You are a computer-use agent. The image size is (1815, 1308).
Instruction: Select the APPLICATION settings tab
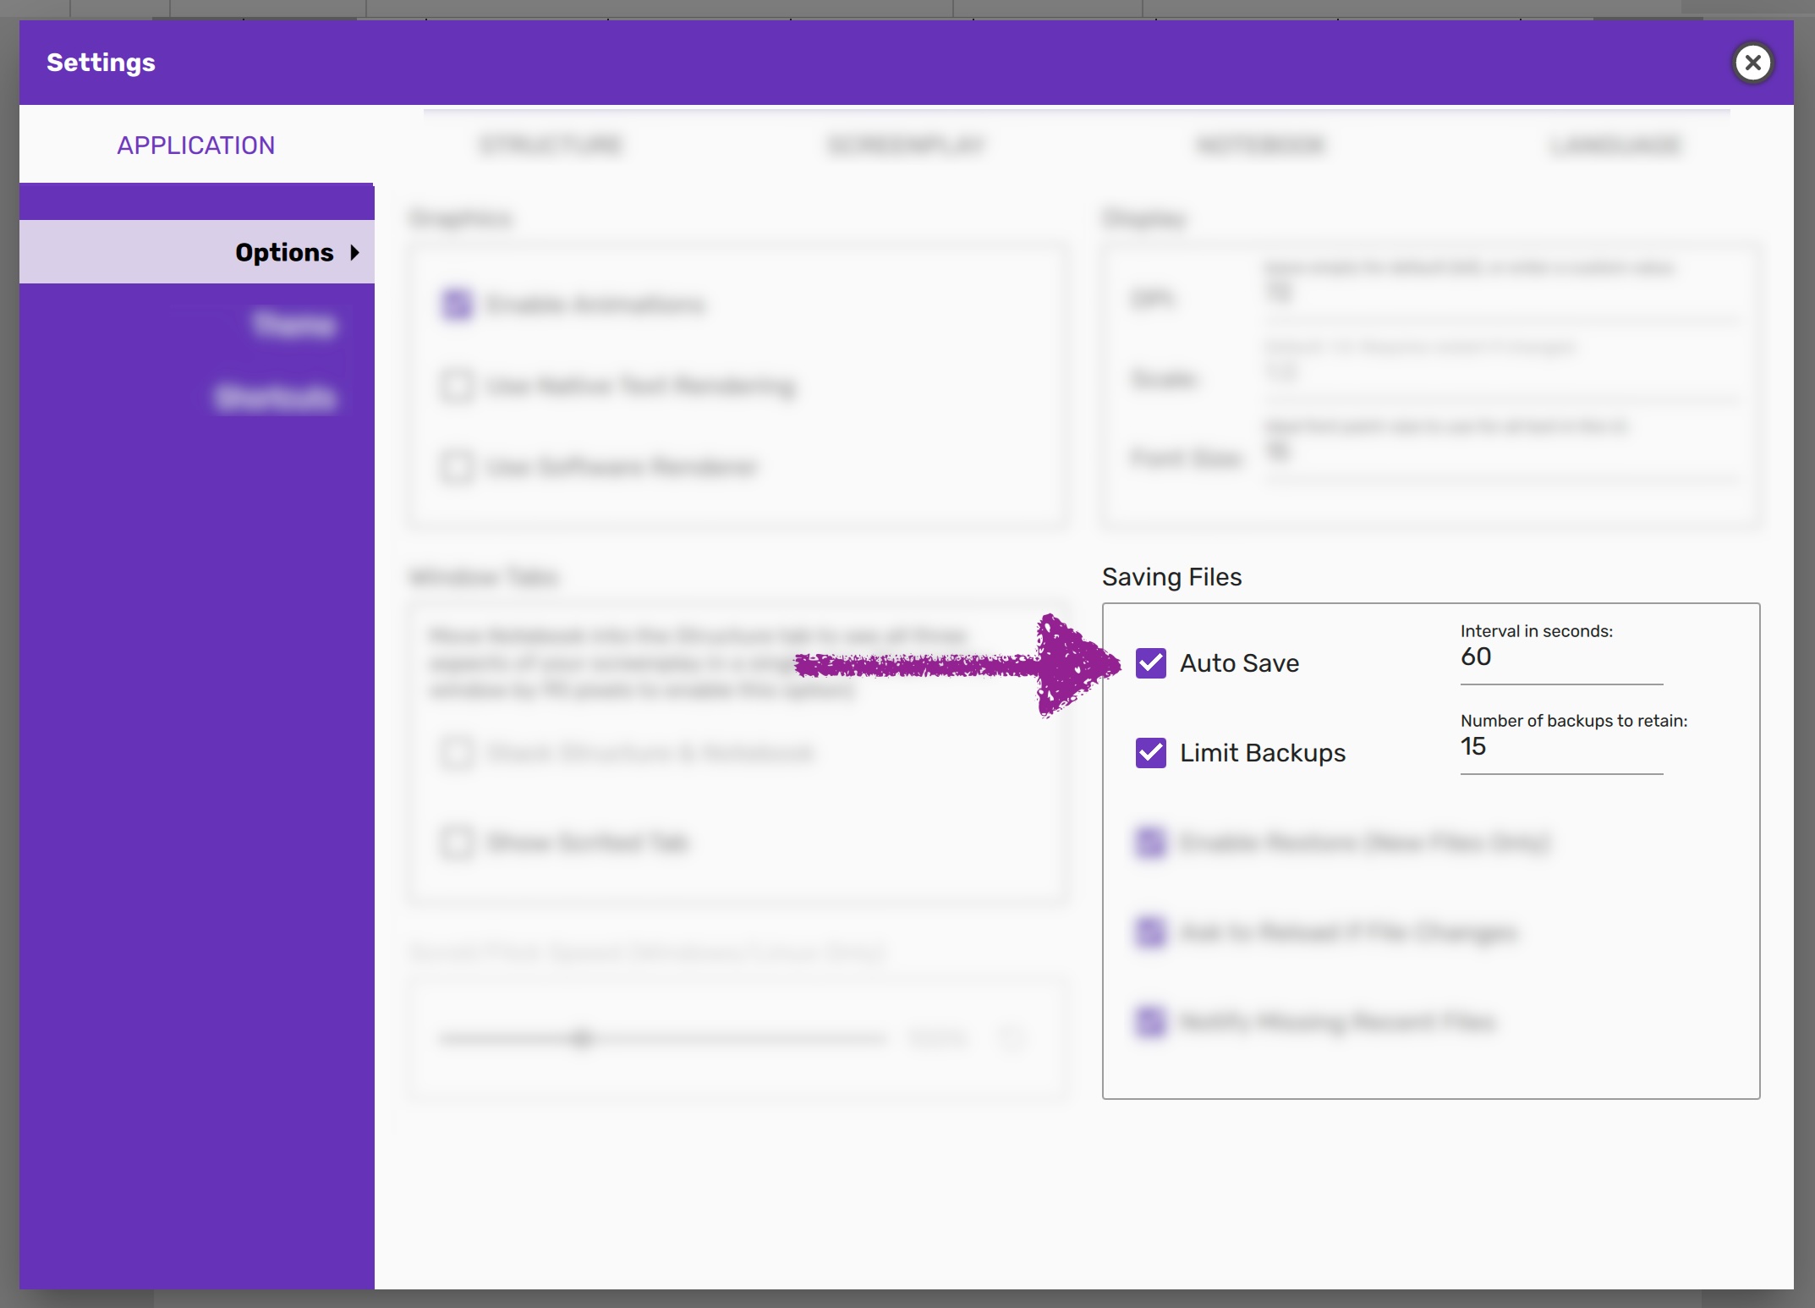[x=195, y=146]
